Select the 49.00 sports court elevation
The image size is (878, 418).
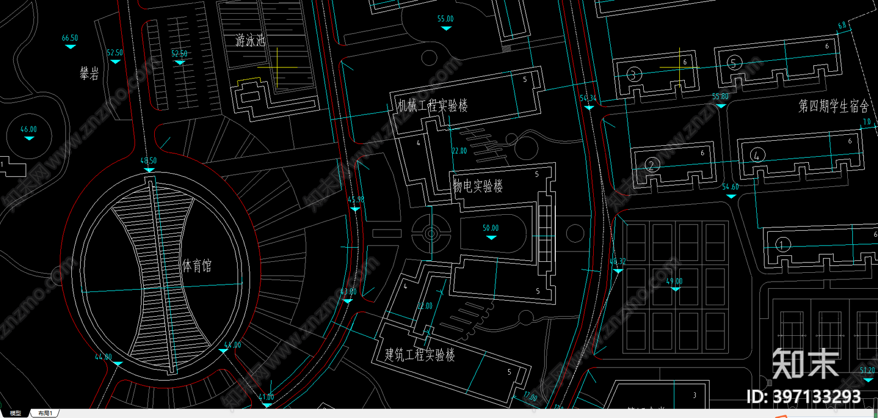coord(674,282)
